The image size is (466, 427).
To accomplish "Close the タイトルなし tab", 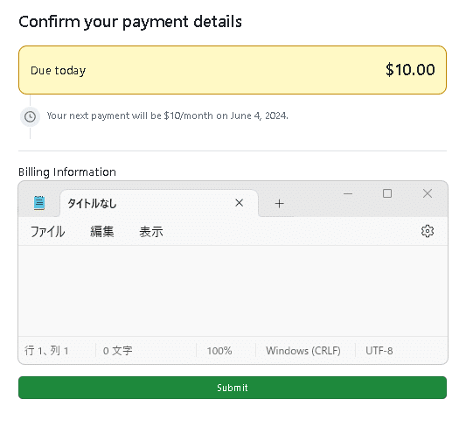I will coord(240,203).
